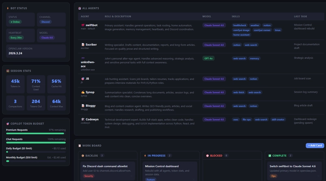Image resolution: width=326 pixels, height=181 pixels.
Task: Click the Premium Requests progress bar
Action: [x=36, y=134]
